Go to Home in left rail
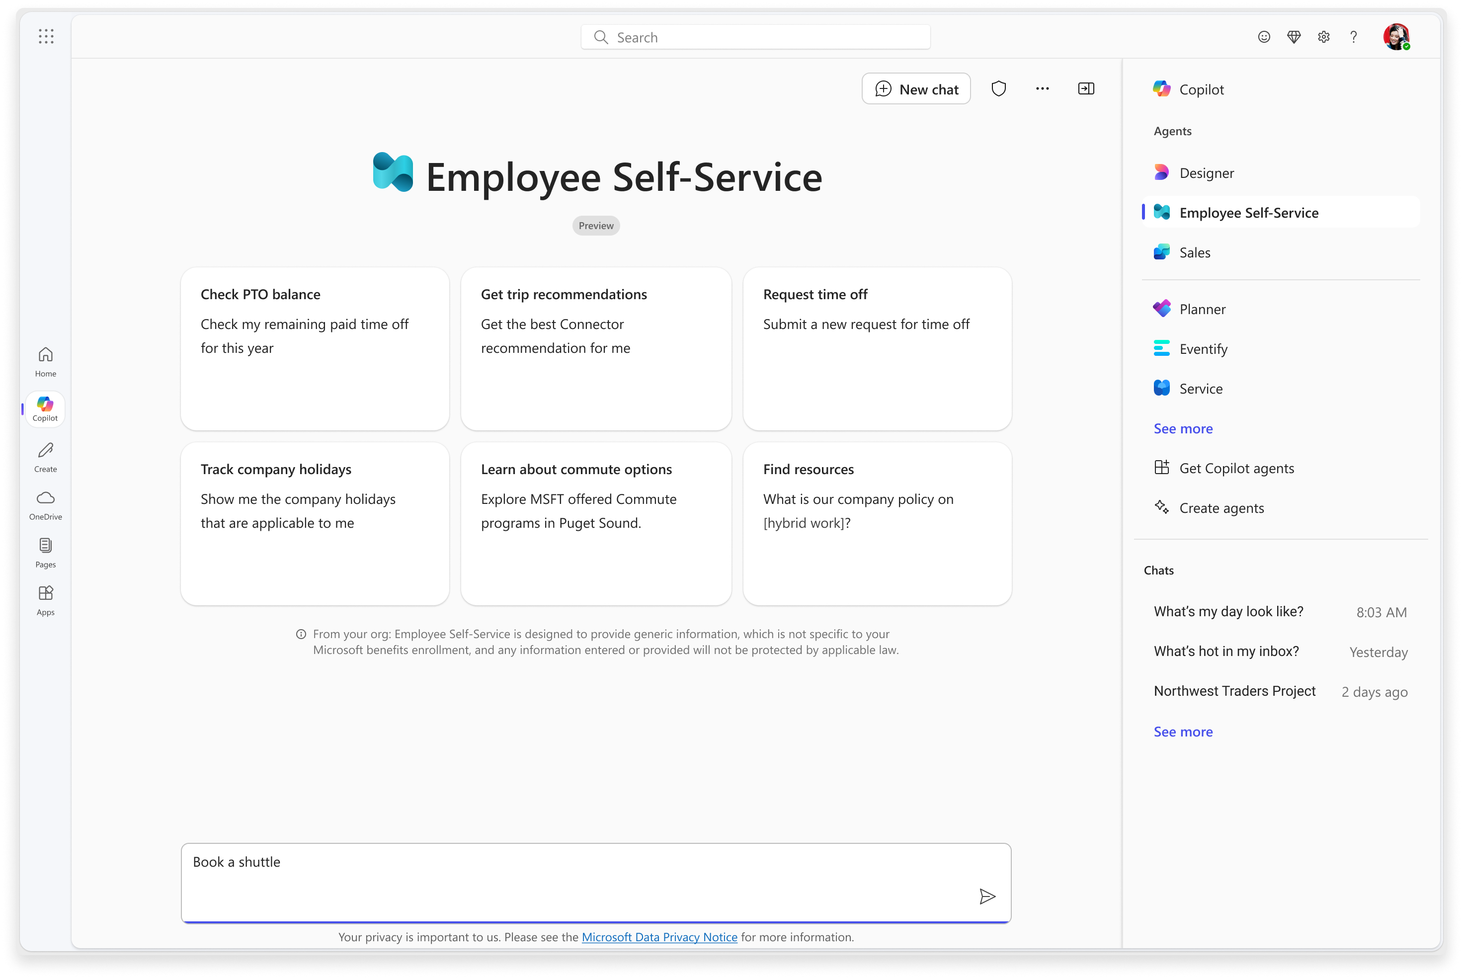This screenshot has width=1463, height=979. pos(46,362)
